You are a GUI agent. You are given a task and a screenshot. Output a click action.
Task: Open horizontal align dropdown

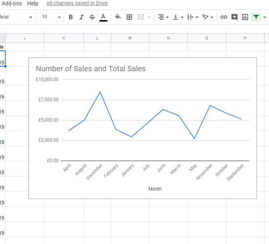click(x=163, y=17)
